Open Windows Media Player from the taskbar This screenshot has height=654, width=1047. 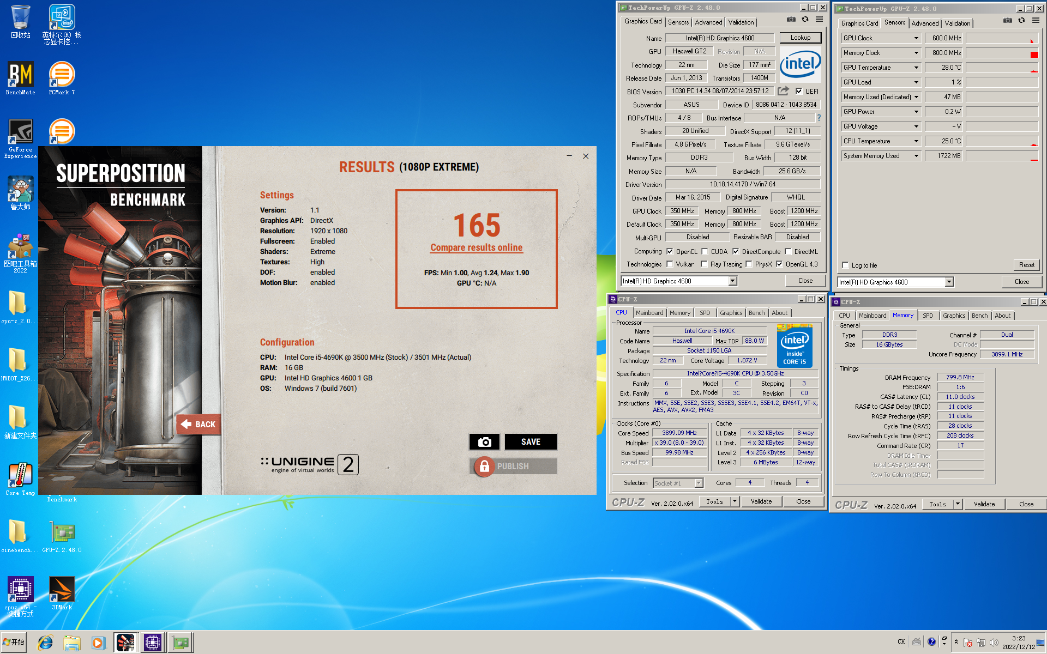(98, 643)
